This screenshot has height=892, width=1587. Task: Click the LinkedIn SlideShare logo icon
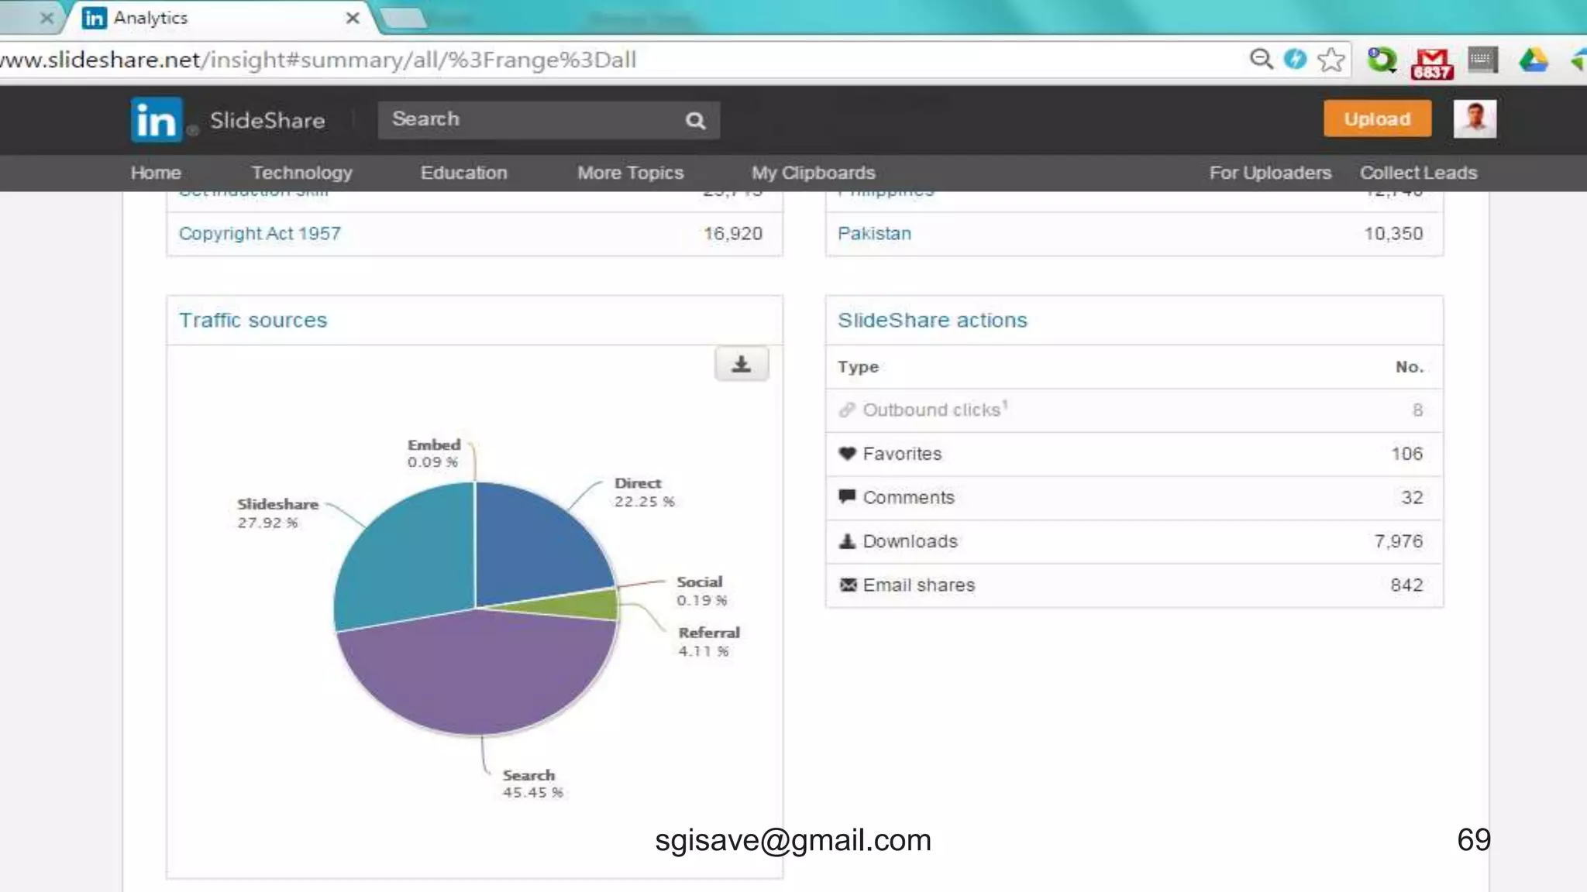[156, 120]
